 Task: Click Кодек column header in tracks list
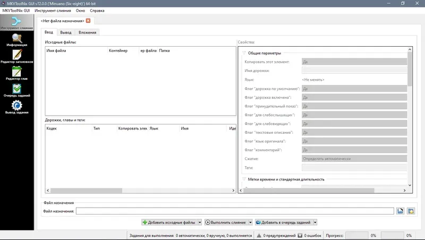(69, 128)
